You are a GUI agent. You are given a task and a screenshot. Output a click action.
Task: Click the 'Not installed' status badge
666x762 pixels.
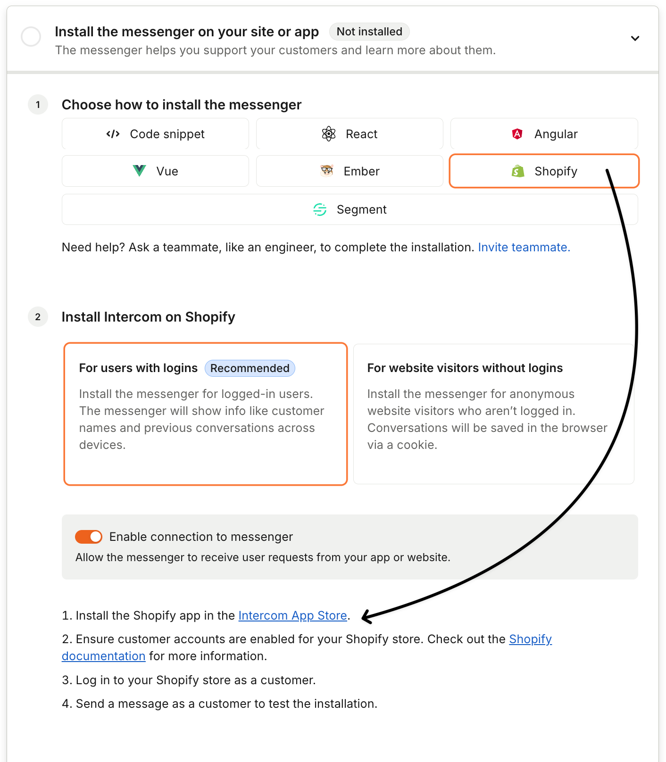click(369, 32)
